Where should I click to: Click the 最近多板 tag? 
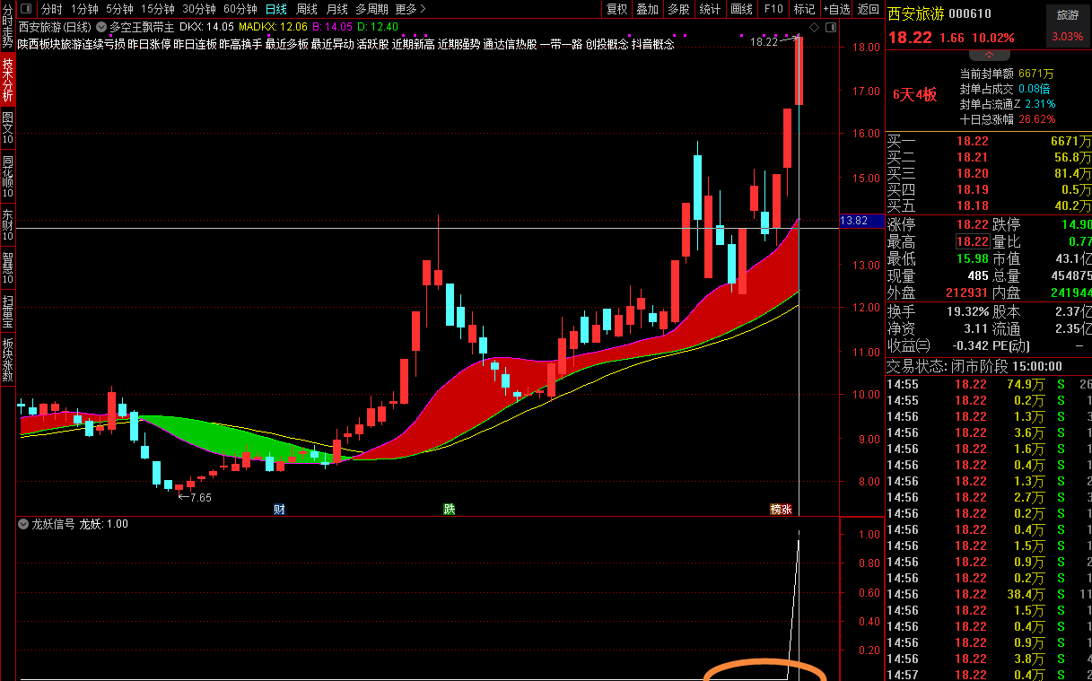(286, 43)
